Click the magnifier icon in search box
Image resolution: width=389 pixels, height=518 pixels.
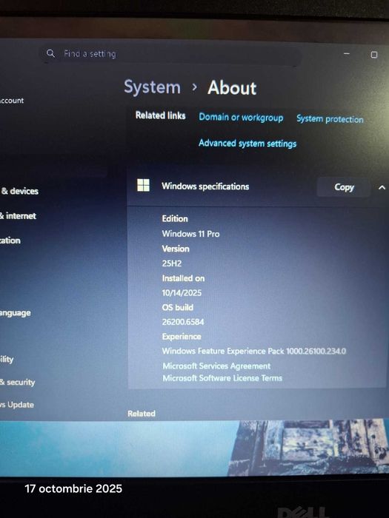point(50,53)
